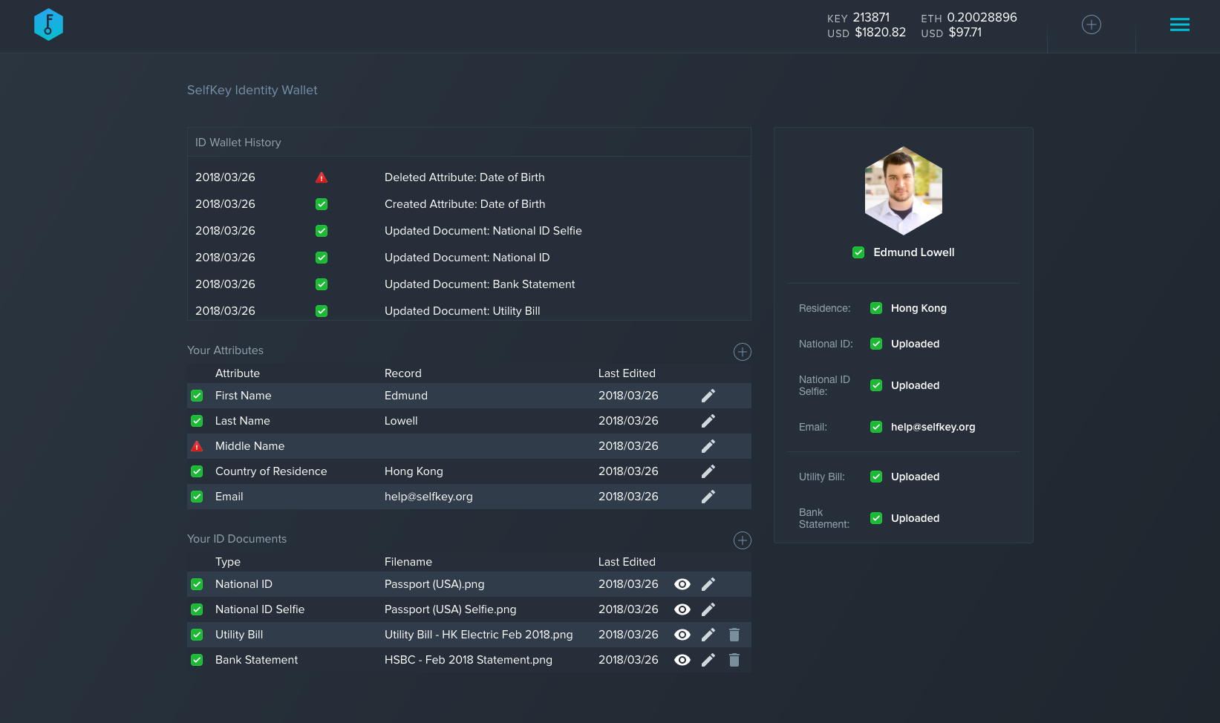Viewport: 1220px width, 723px height.
Task: Click the Bank Statement document check mark
Action: [x=197, y=660]
